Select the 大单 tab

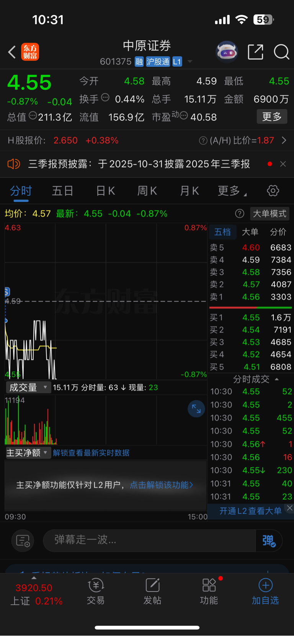250,232
